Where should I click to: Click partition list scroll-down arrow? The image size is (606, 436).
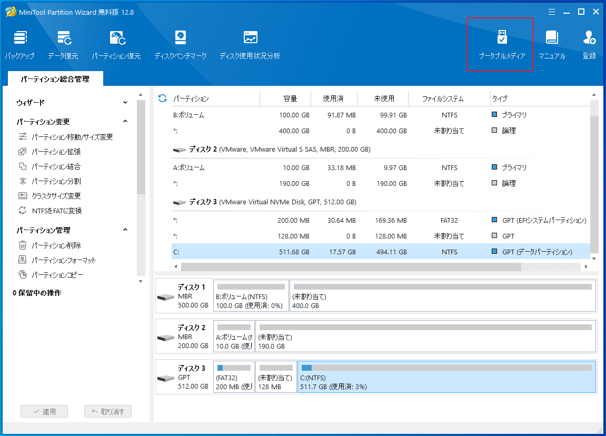point(594,259)
